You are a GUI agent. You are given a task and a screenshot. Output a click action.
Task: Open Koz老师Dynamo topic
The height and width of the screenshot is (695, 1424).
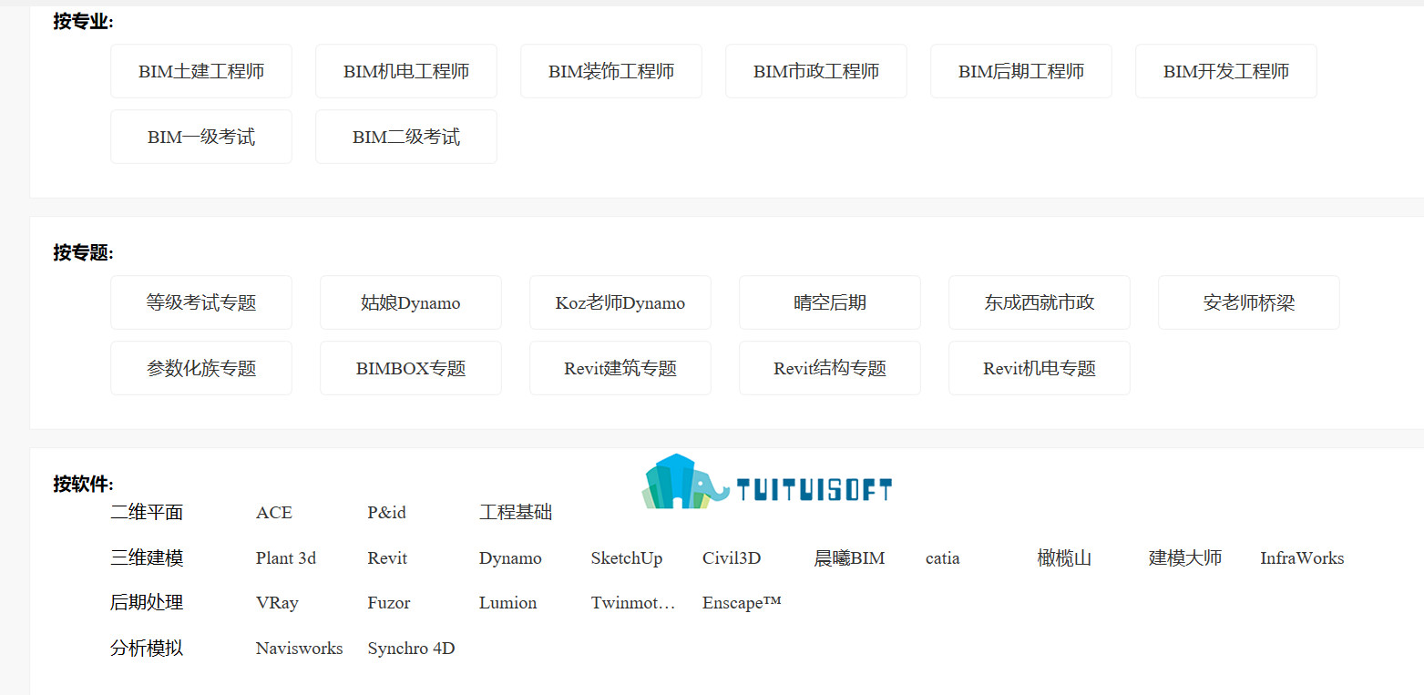[x=620, y=302]
